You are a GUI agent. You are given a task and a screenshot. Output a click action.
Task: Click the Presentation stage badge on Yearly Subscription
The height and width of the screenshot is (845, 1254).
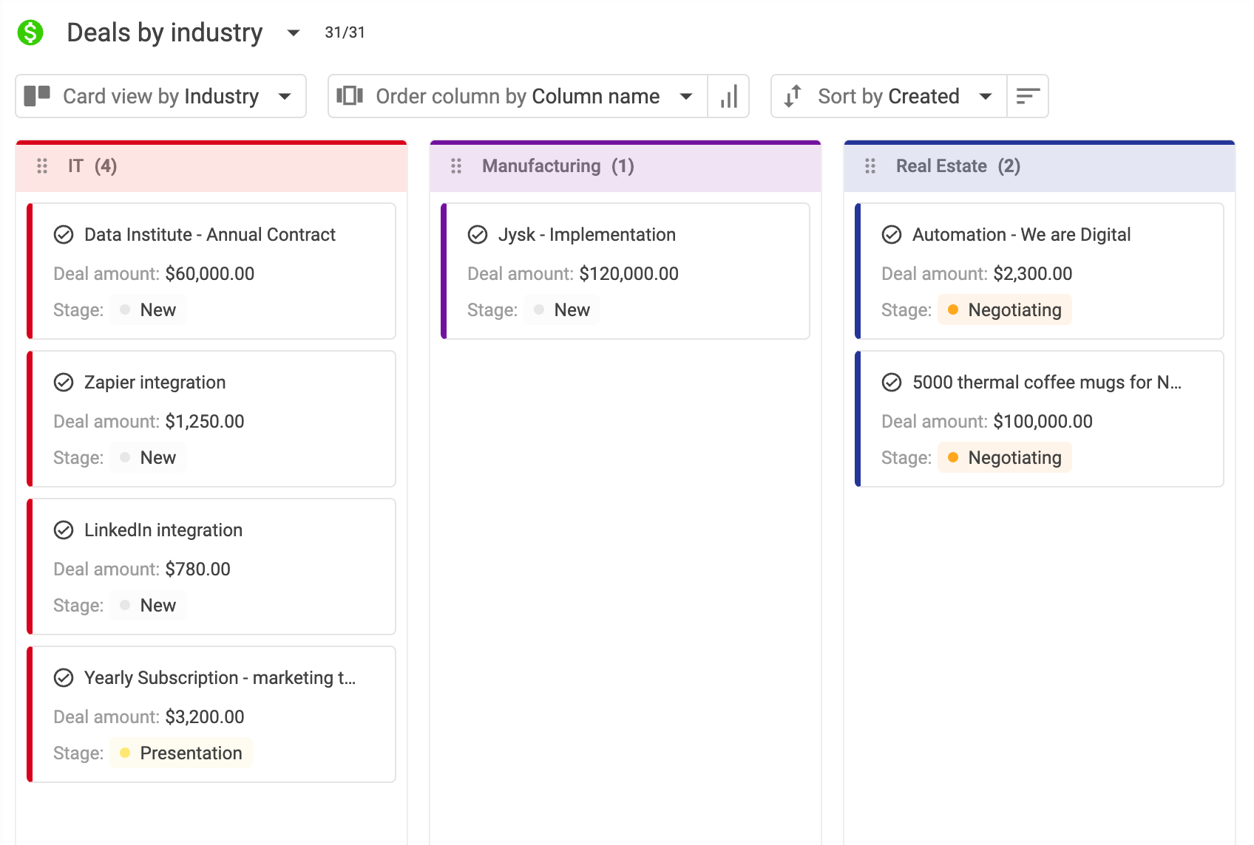(181, 753)
